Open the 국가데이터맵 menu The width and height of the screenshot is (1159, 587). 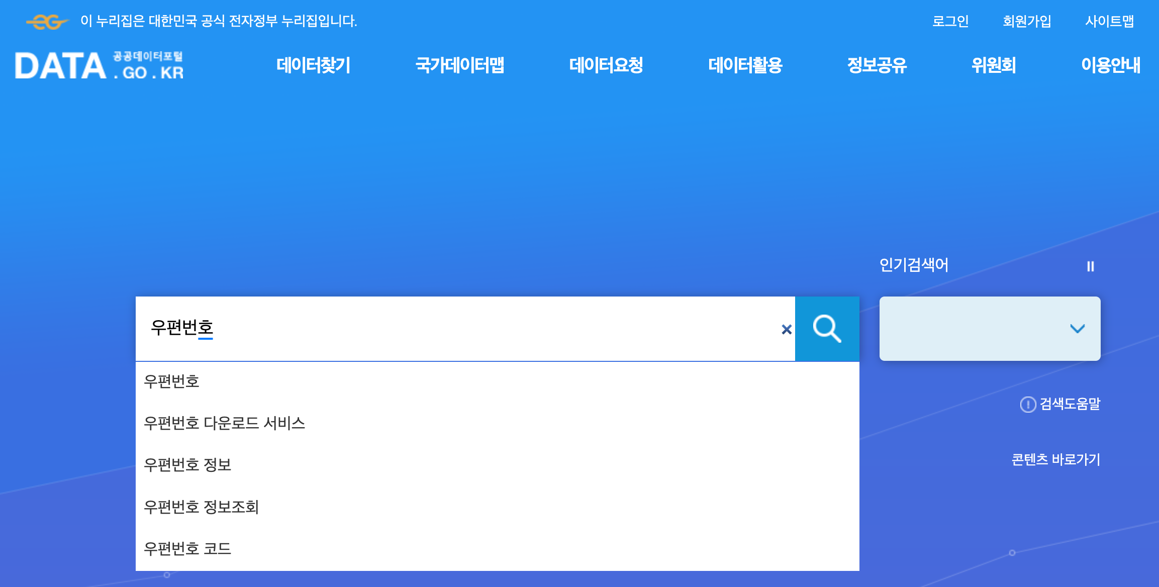(459, 65)
